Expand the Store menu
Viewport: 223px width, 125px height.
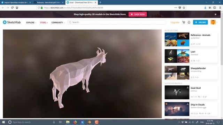(x=44, y=22)
